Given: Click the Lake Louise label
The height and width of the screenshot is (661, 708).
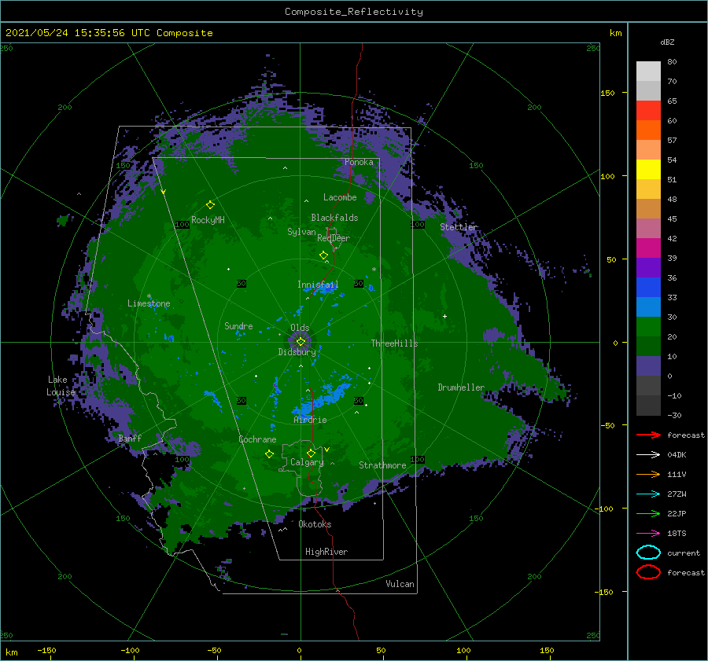Looking at the screenshot, I should coord(61,386).
